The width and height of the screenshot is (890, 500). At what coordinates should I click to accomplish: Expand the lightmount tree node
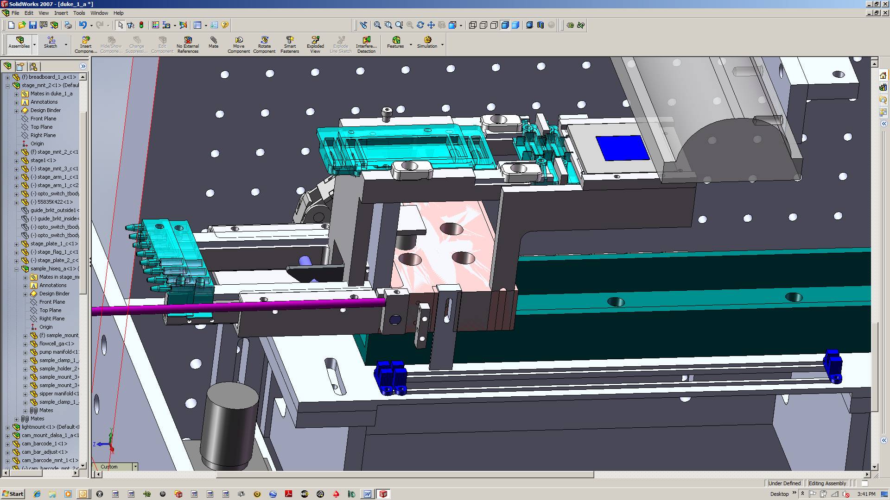tap(7, 427)
